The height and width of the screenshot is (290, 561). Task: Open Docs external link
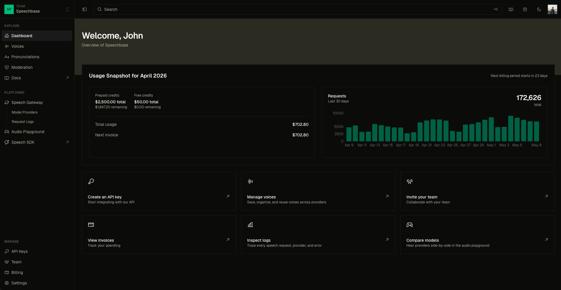coord(37,78)
